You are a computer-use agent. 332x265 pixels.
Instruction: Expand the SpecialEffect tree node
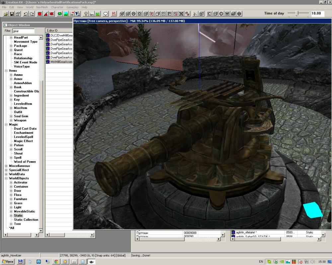[6, 170]
